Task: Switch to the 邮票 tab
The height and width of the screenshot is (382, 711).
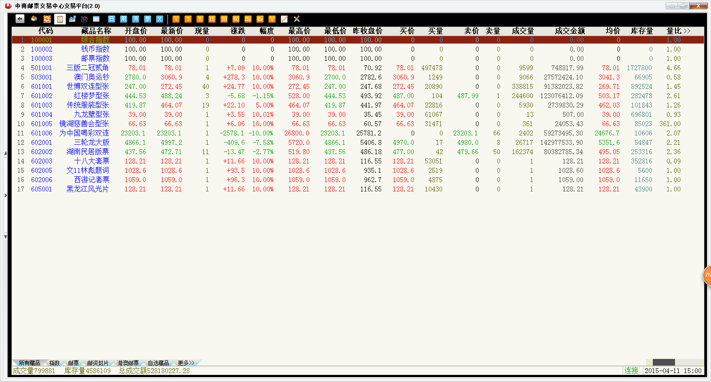Action: (x=73, y=363)
